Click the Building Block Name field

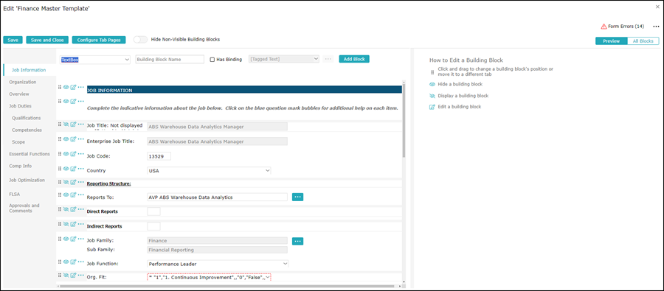[170, 60]
